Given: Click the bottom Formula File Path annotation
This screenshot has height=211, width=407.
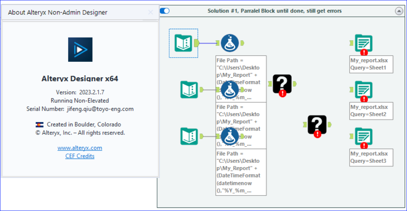Looking at the screenshot, I should 241,172.
